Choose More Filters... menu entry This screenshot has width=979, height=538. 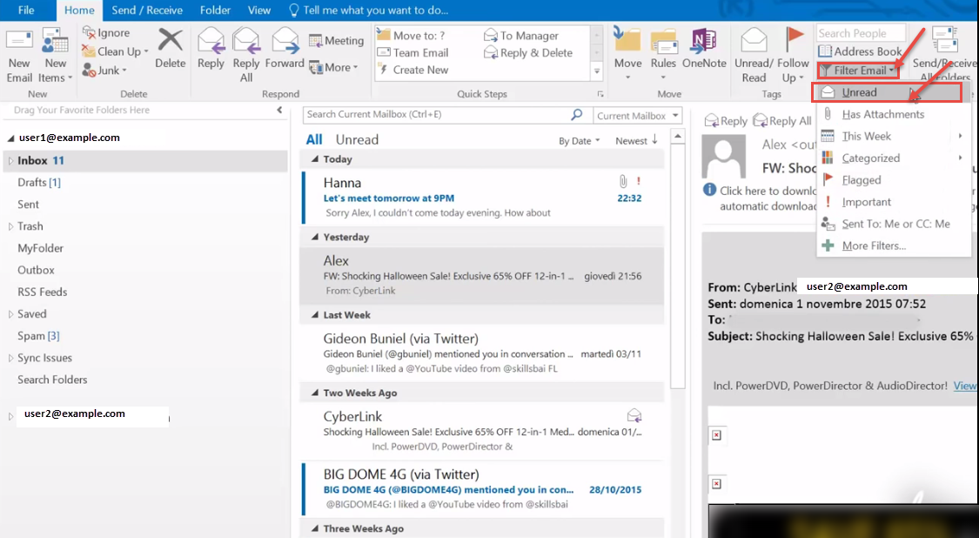pos(874,245)
